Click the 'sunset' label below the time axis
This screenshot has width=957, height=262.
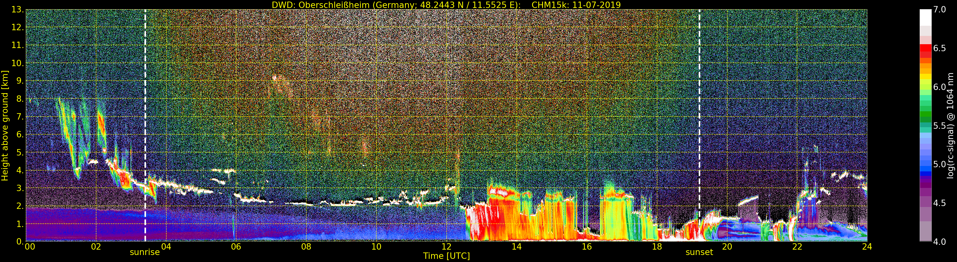(x=699, y=252)
